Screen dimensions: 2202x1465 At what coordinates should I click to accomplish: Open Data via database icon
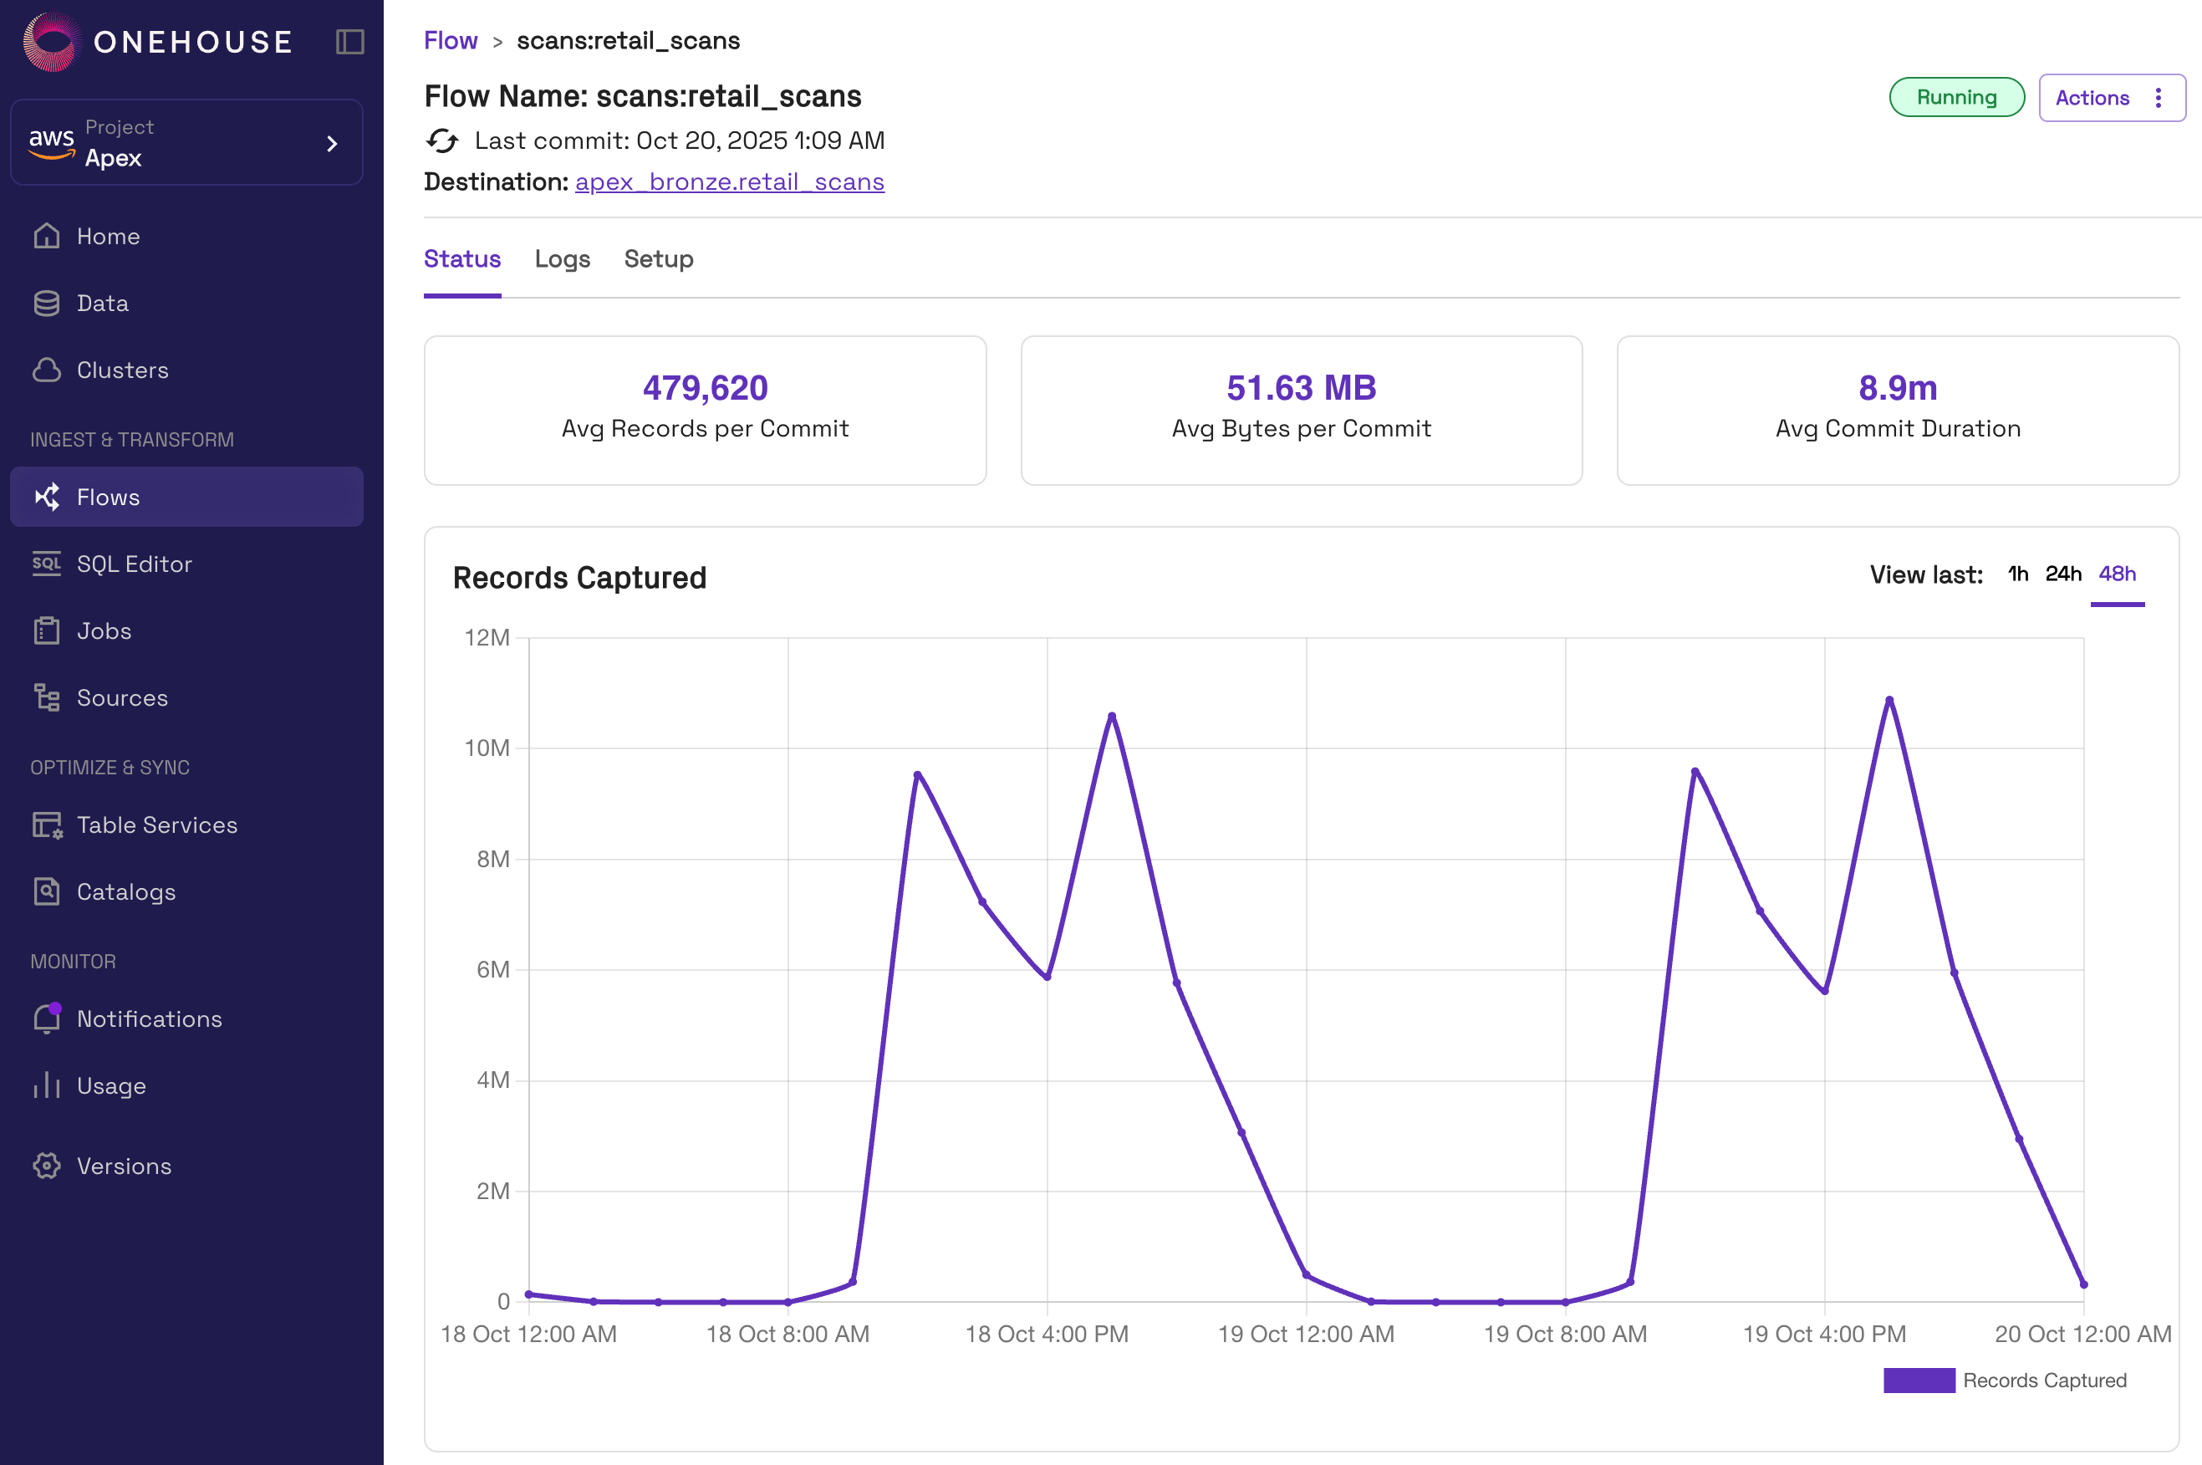coord(47,304)
